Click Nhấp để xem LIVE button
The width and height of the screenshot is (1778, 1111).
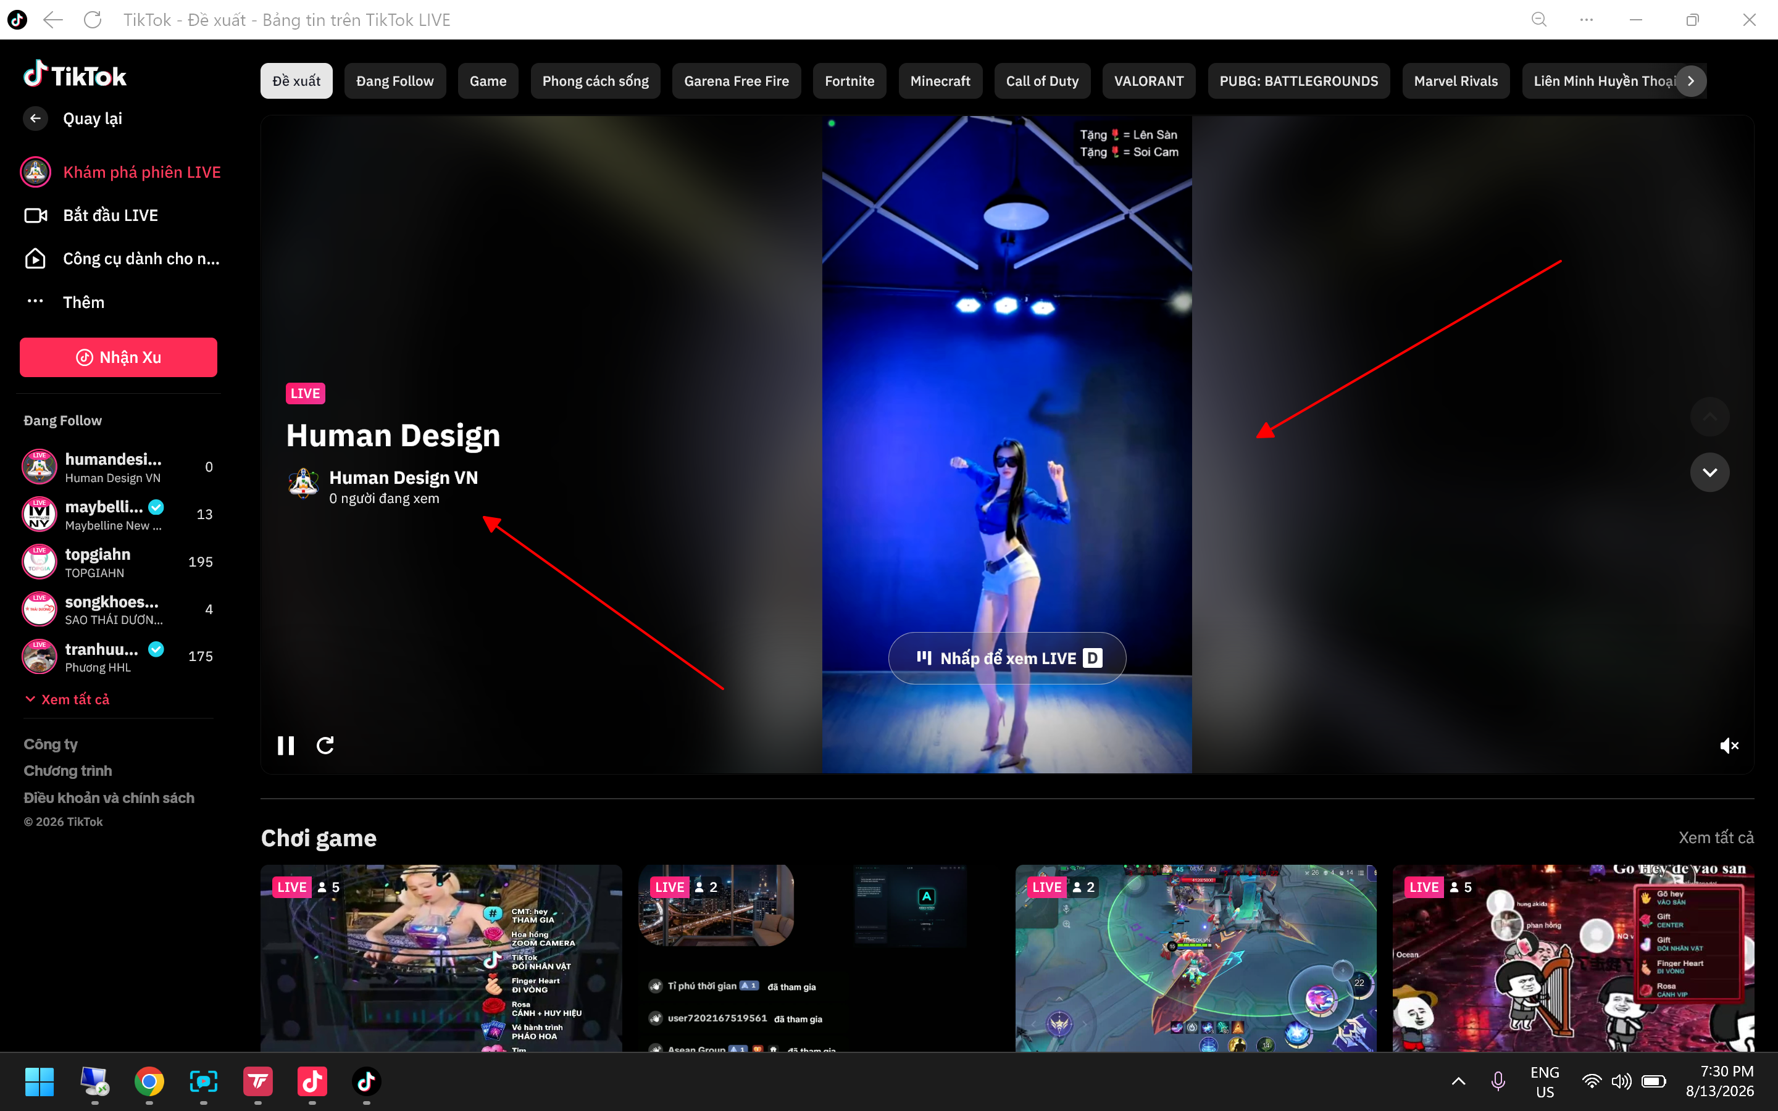tap(1008, 659)
